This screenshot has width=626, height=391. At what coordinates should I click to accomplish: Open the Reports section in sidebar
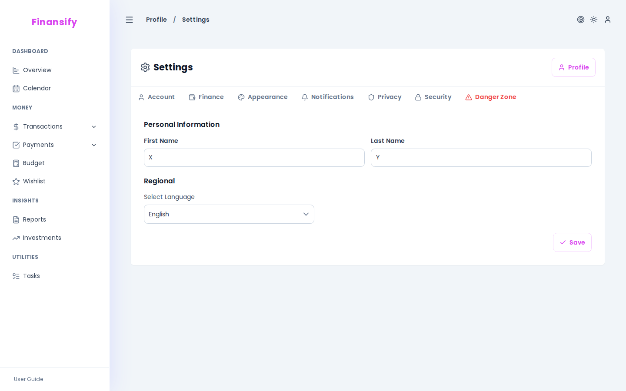34,219
